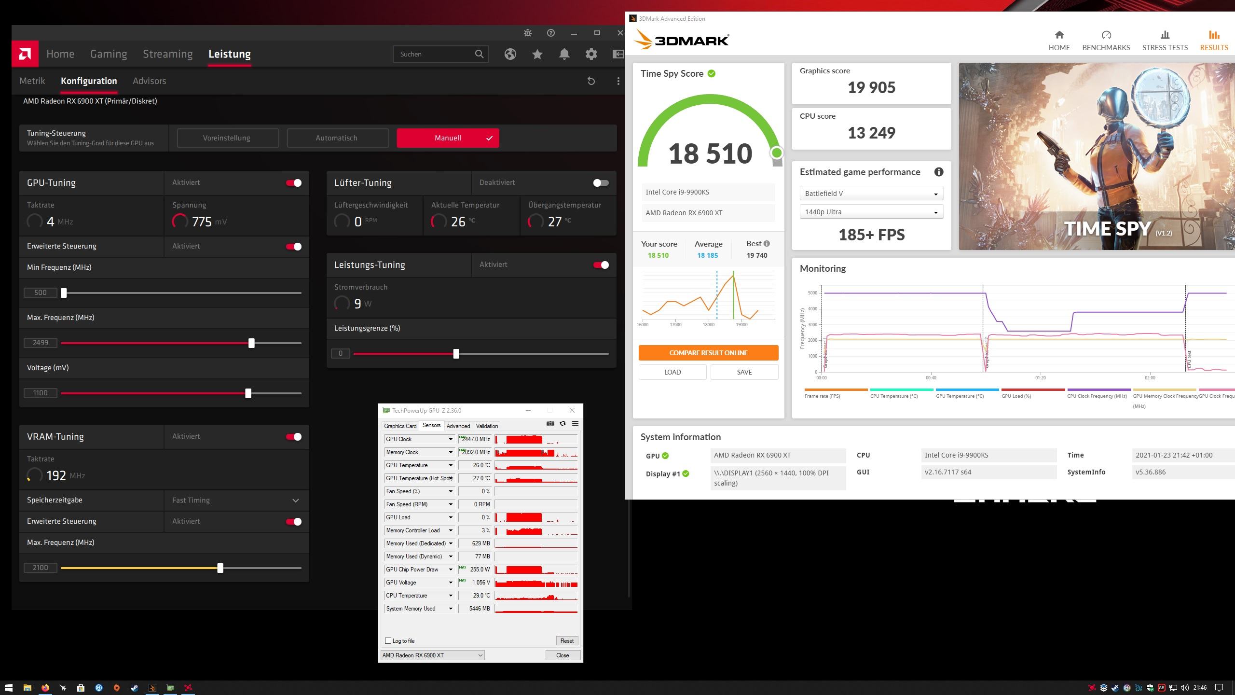Enable Lüfter-Tuning switch

pos(601,183)
